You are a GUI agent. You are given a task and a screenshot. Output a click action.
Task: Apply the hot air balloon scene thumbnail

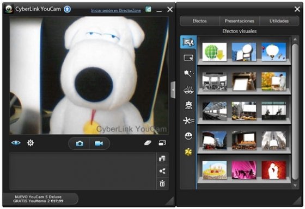(273, 52)
